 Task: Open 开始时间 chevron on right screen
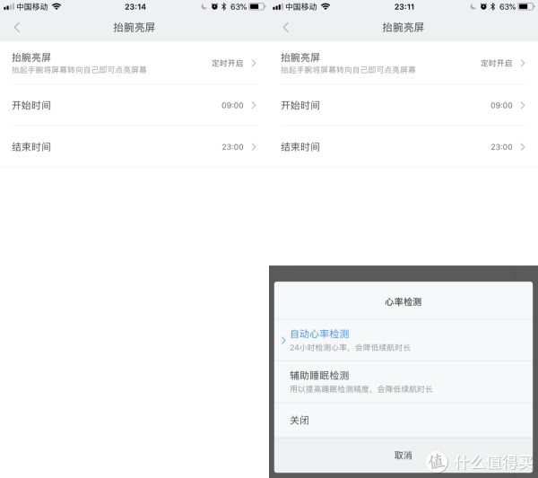[523, 105]
